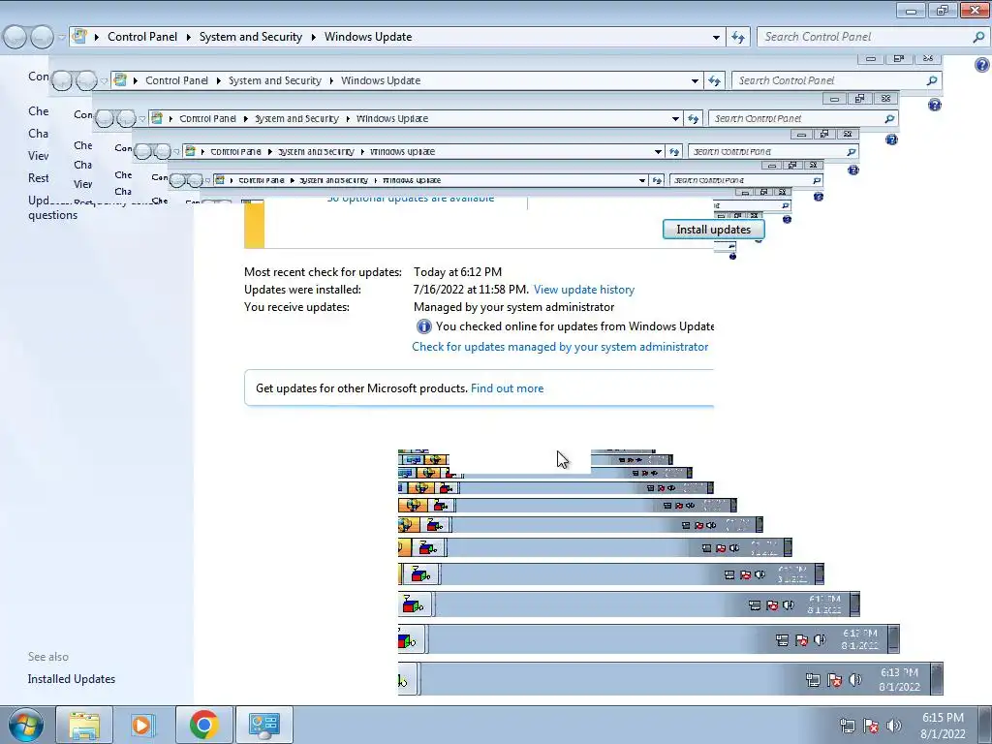This screenshot has width=992, height=744.
Task: Open the clock showing 6:15 PM
Action: [943, 726]
